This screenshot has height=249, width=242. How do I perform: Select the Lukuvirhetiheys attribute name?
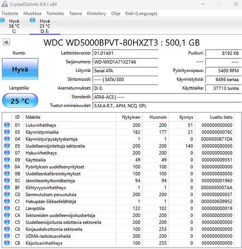41,125
